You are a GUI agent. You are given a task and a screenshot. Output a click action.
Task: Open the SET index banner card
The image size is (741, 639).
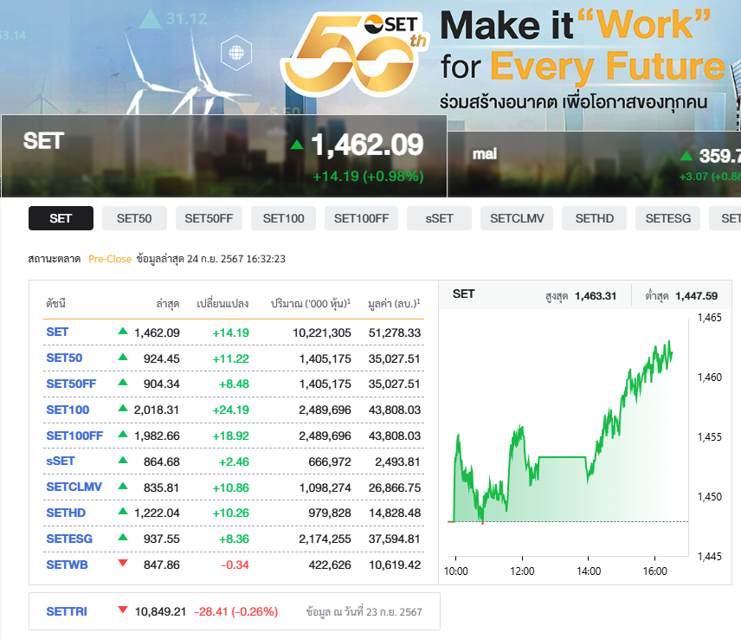(224, 156)
